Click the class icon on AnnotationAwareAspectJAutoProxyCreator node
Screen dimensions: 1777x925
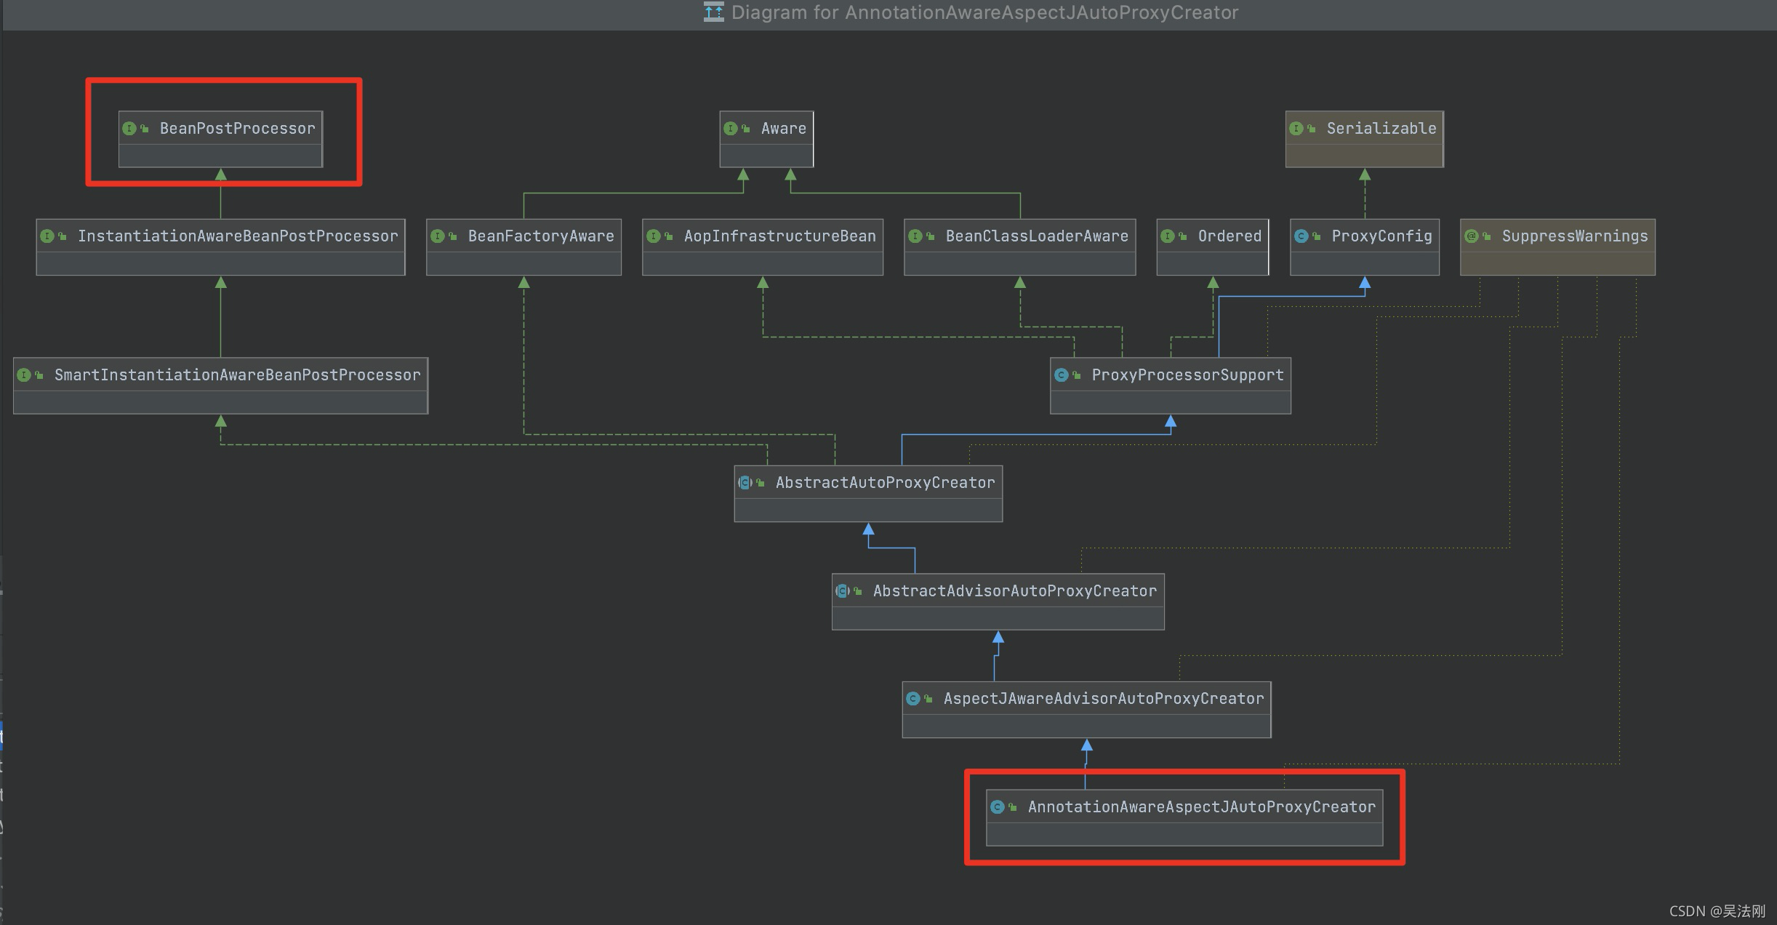click(x=998, y=807)
